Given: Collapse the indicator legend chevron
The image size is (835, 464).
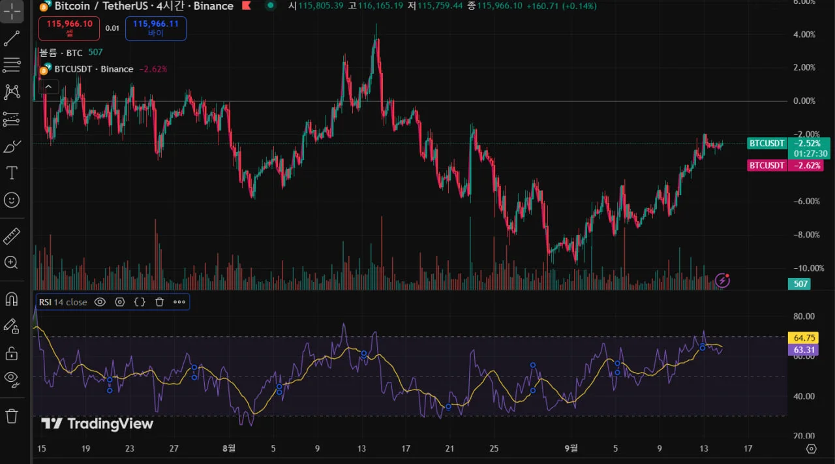Looking at the screenshot, I should (48, 86).
